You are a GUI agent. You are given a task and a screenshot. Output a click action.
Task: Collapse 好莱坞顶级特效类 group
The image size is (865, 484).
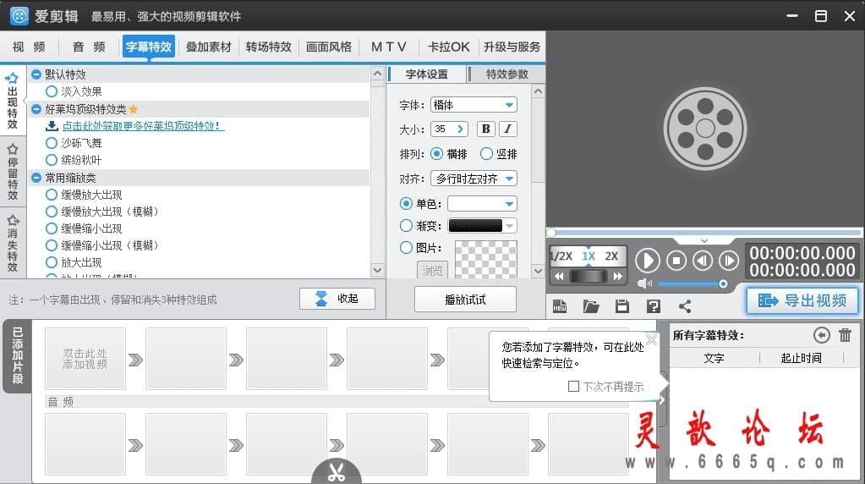[x=36, y=108]
